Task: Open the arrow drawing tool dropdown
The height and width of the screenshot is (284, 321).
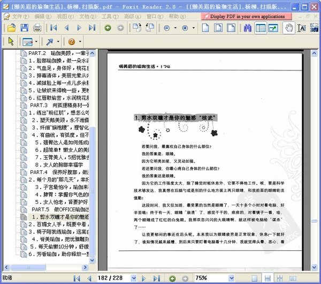Action: pyautogui.click(x=58, y=42)
